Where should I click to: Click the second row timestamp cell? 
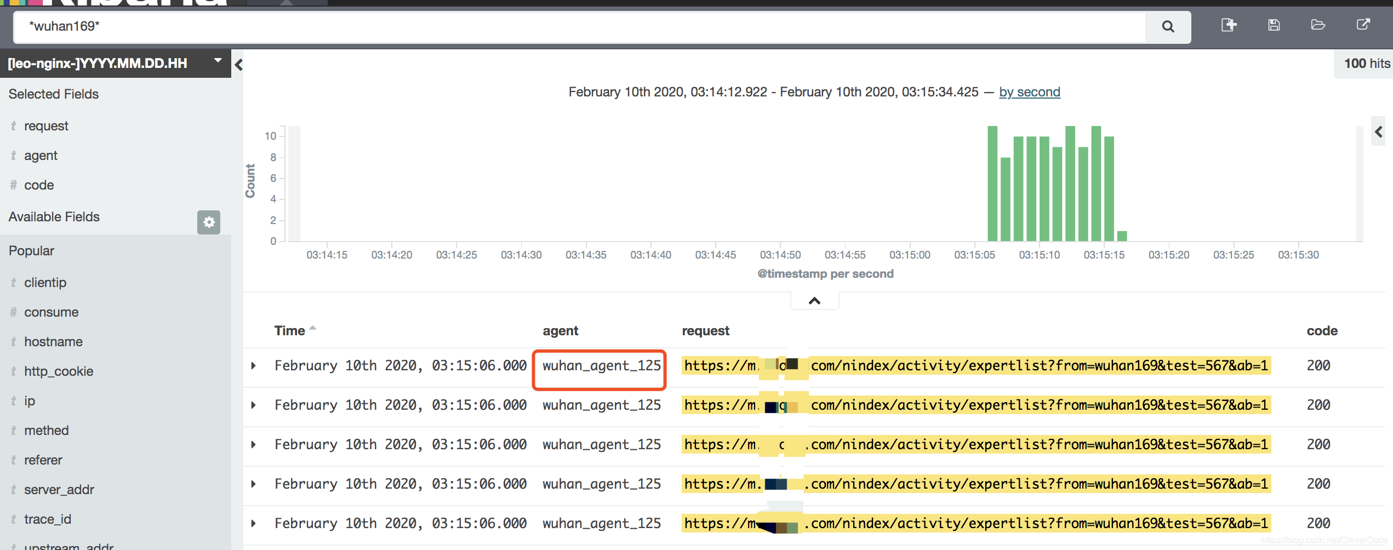[x=401, y=405]
